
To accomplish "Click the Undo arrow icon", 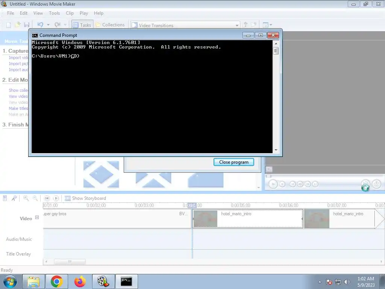I will [x=40, y=24].
